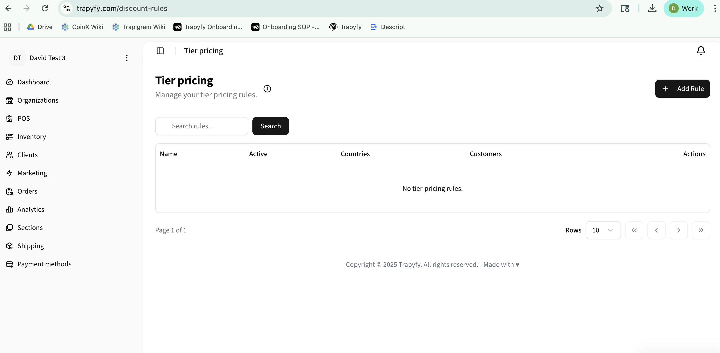Click the Search button
Image resolution: width=720 pixels, height=353 pixels.
click(270, 126)
